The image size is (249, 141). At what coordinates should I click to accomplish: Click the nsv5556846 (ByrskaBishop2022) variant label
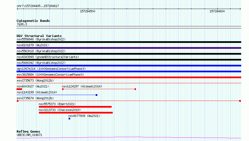click(41, 39)
